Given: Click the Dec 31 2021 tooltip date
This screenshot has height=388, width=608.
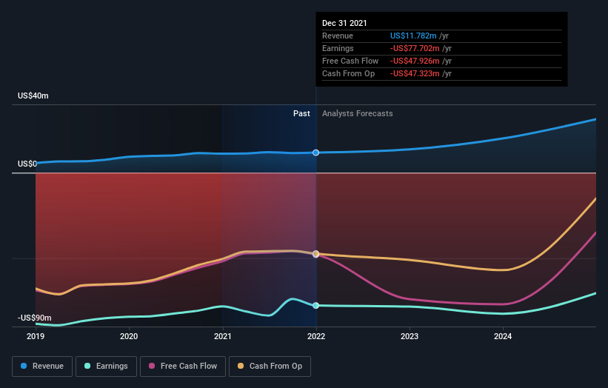Looking at the screenshot, I should coord(344,23).
